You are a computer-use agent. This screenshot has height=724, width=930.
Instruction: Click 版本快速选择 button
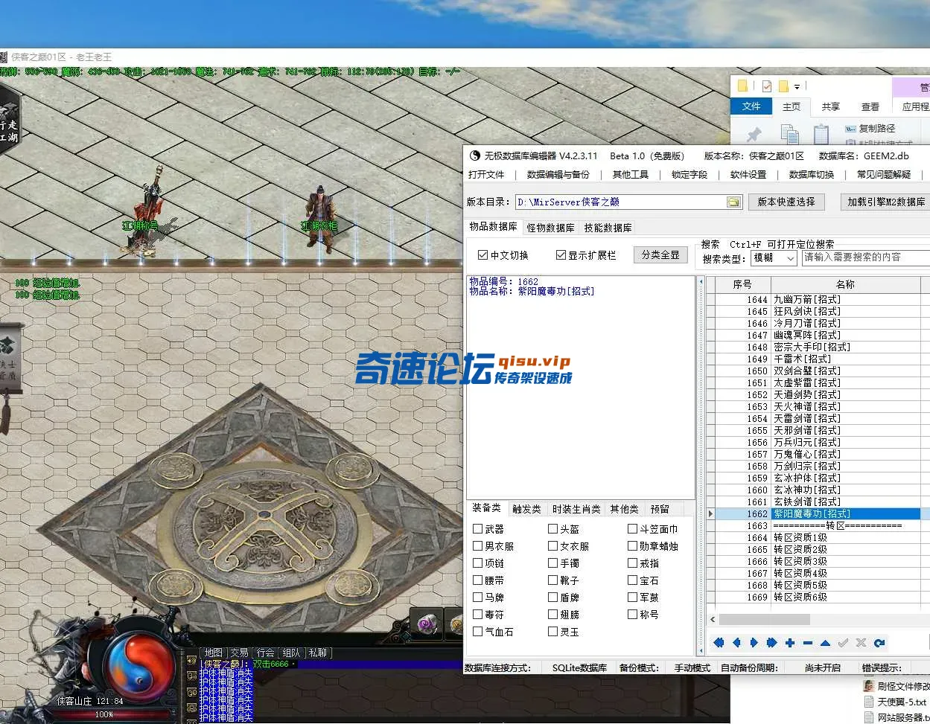pyautogui.click(x=786, y=202)
